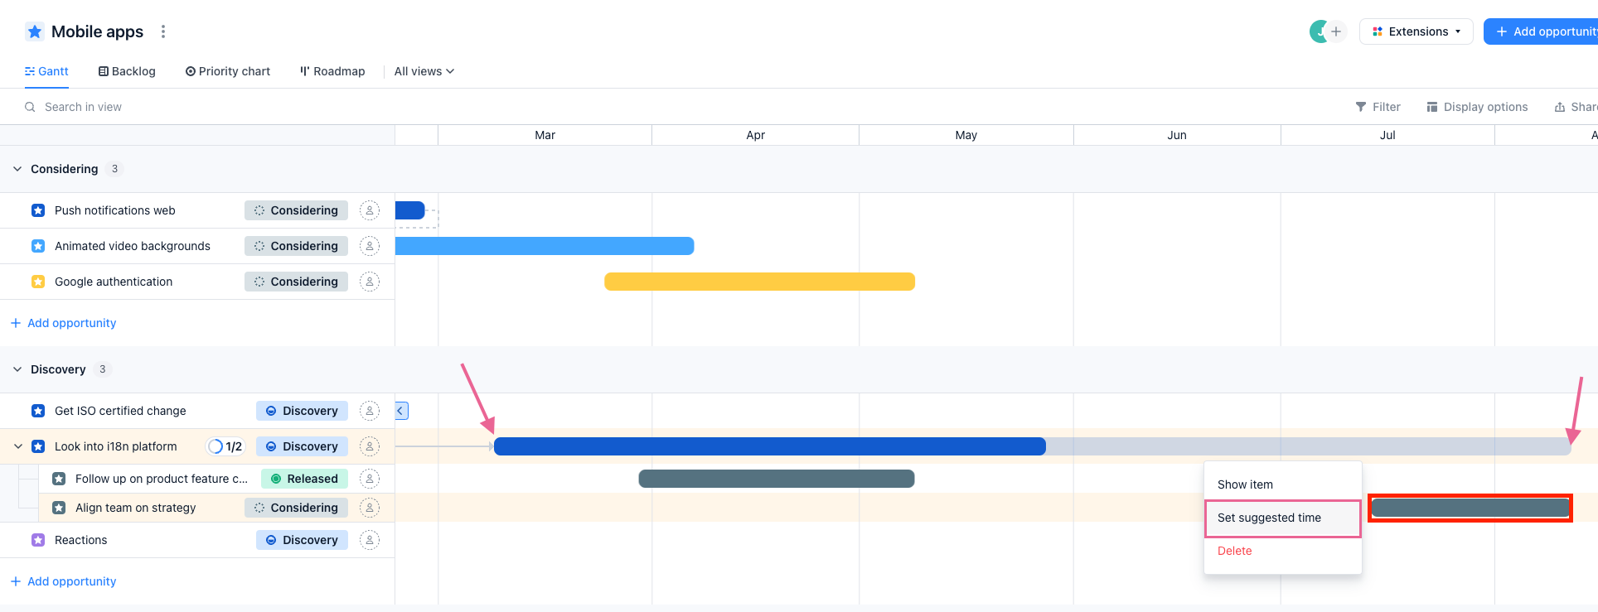Click the light blue star icon for Animated video backgrounds
1598x612 pixels.
(x=38, y=246)
